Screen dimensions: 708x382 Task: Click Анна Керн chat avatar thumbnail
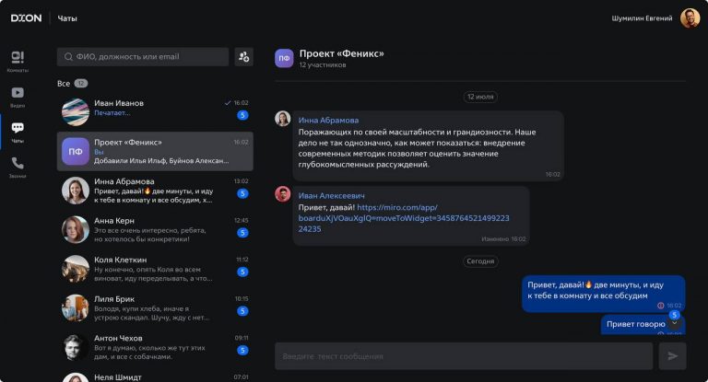pyautogui.click(x=76, y=229)
